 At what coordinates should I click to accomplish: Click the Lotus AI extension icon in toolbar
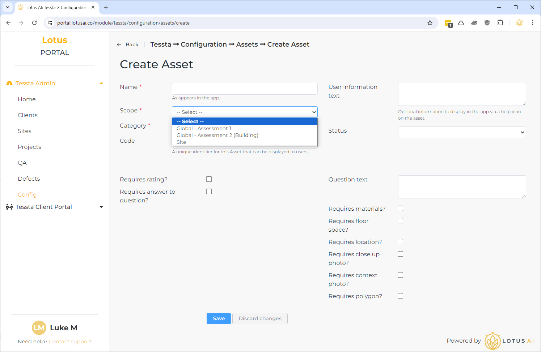tap(519, 23)
